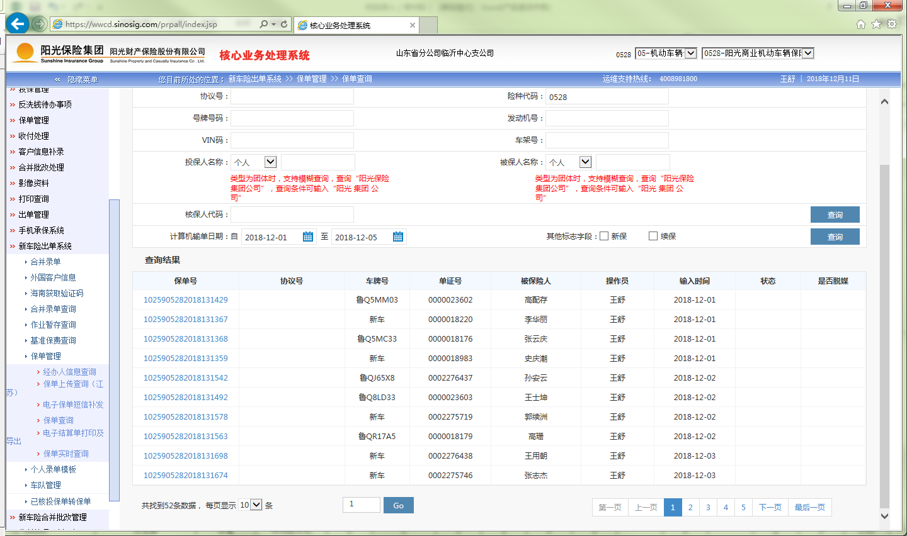Image resolution: width=907 pixels, height=536 pixels.
Task: Tick the 续保 checkbox
Action: (x=653, y=236)
